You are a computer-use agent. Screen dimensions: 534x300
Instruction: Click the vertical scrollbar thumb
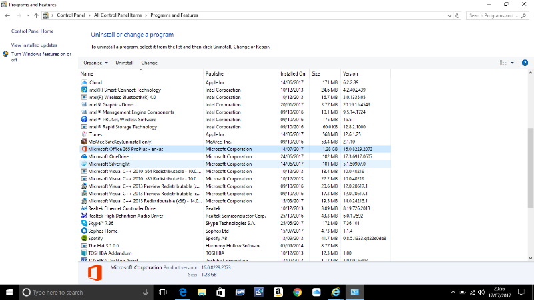pos(531,168)
